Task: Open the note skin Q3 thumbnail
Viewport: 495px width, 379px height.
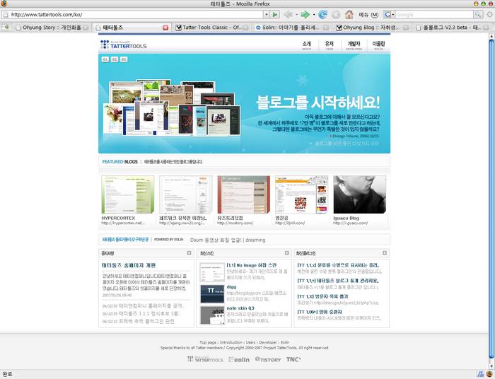Action: click(212, 315)
